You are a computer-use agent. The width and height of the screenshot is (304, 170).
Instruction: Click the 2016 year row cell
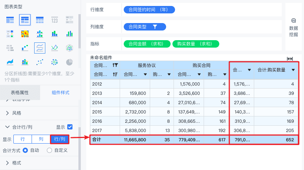(105, 121)
